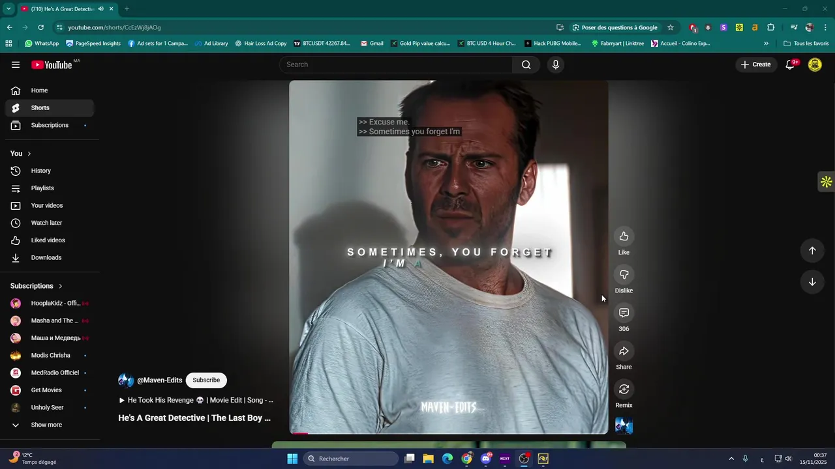Open the media controls icon in Chrome toolbar

click(794, 27)
